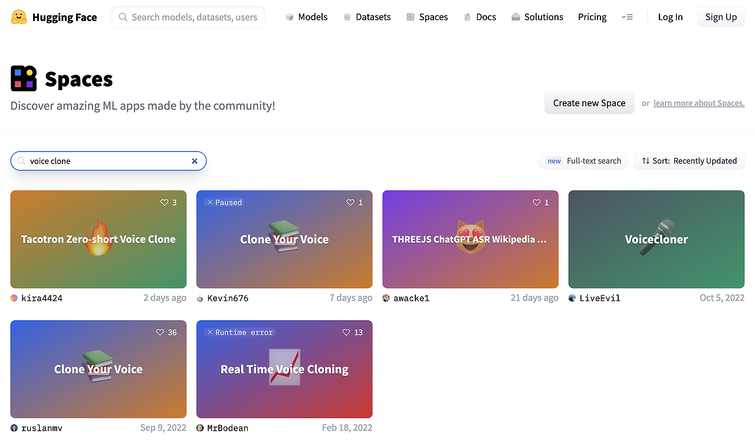The image size is (755, 440).
Task: Select Spaces in the top navigation
Action: point(426,17)
